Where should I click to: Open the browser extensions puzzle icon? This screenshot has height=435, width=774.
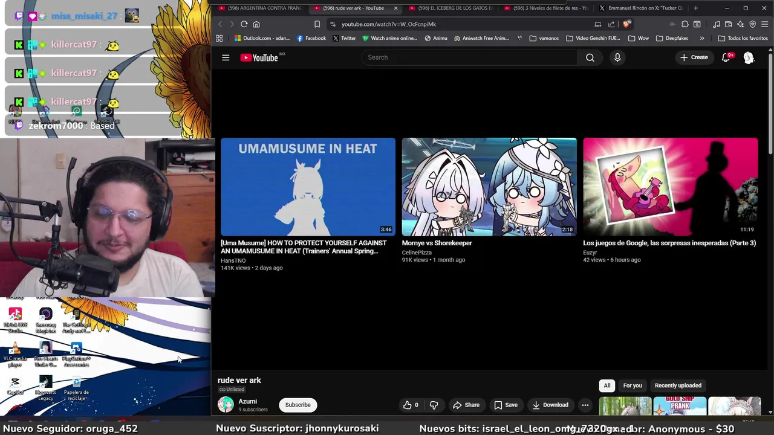pos(685,24)
